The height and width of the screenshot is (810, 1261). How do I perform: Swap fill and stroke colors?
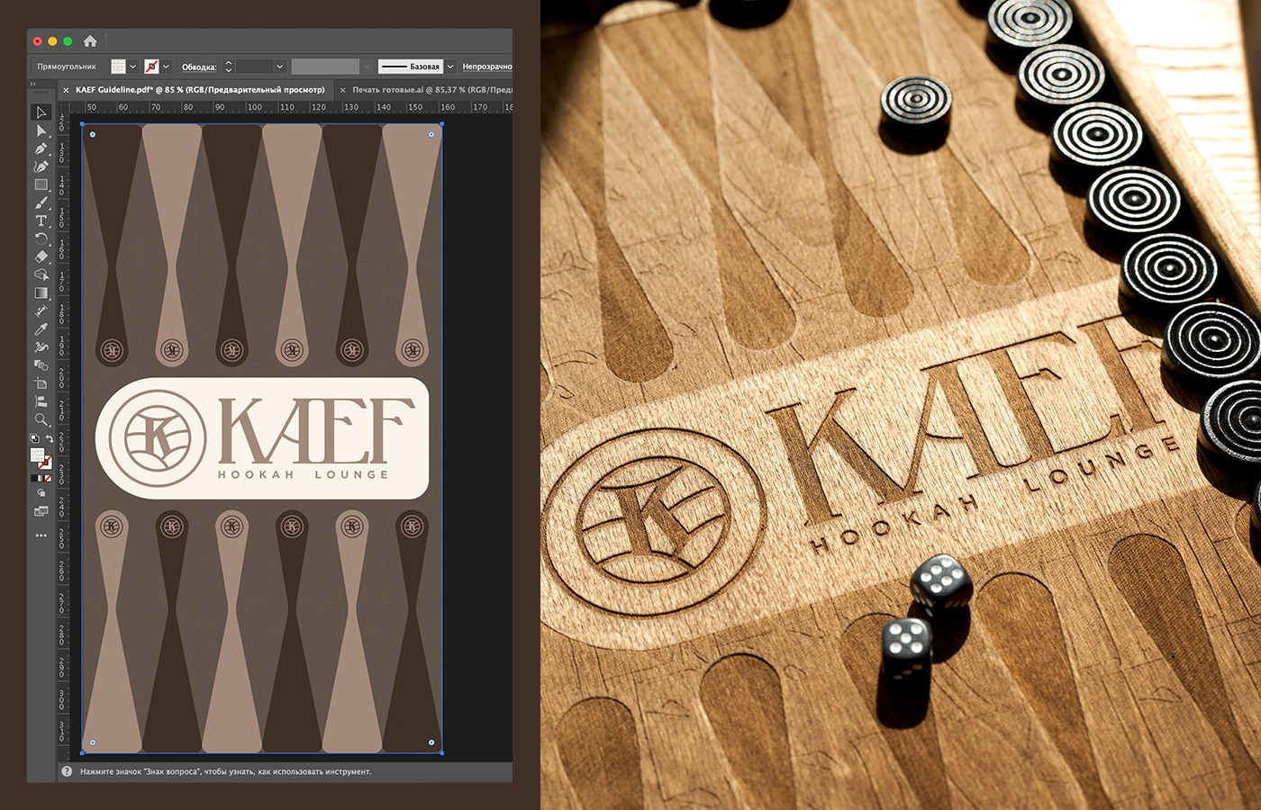(x=49, y=439)
